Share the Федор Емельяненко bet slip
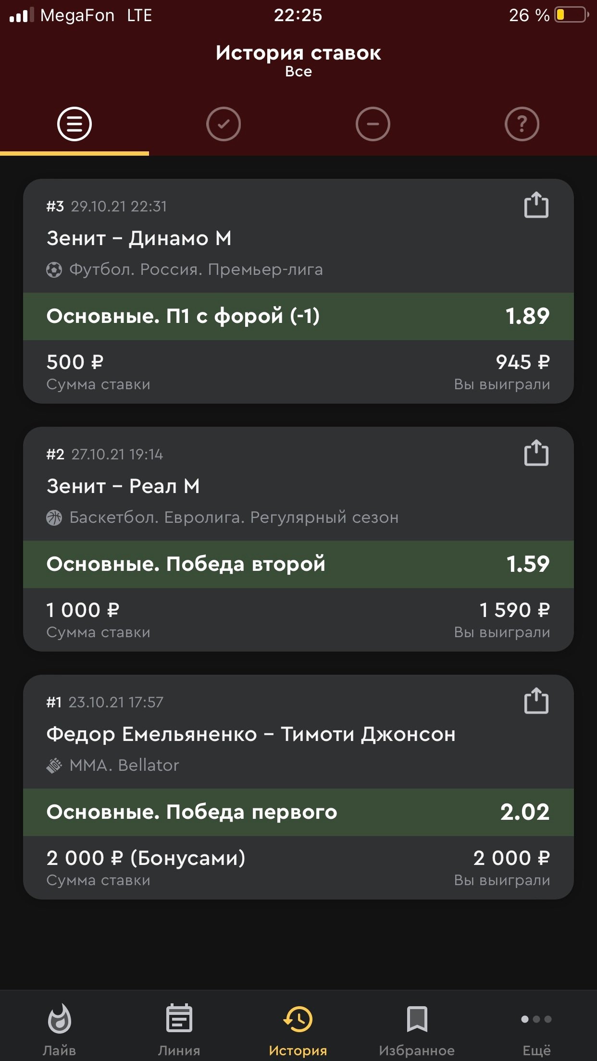The width and height of the screenshot is (597, 1061). coord(536,702)
